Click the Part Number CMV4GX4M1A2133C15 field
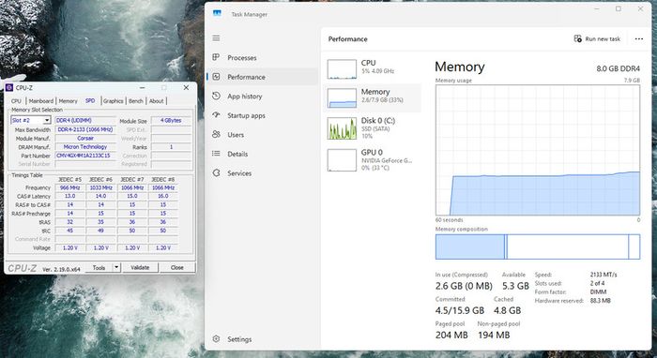The width and height of the screenshot is (657, 358). [x=85, y=156]
